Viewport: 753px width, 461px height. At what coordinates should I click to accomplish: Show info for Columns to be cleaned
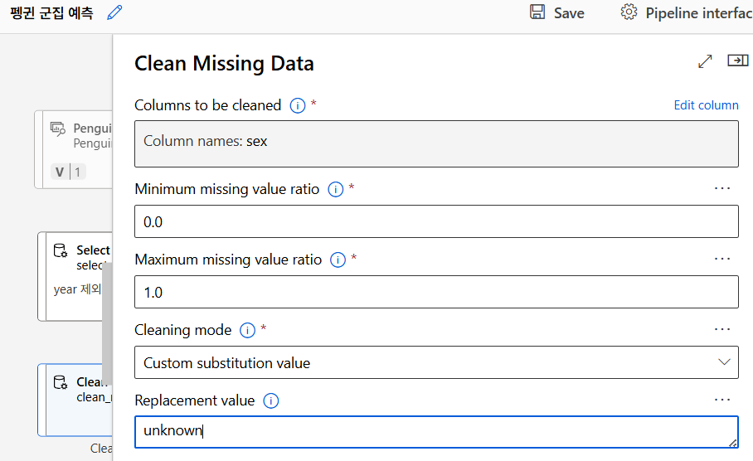[298, 105]
